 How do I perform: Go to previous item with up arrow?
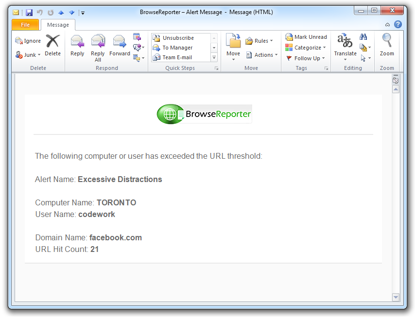pyautogui.click(x=61, y=13)
